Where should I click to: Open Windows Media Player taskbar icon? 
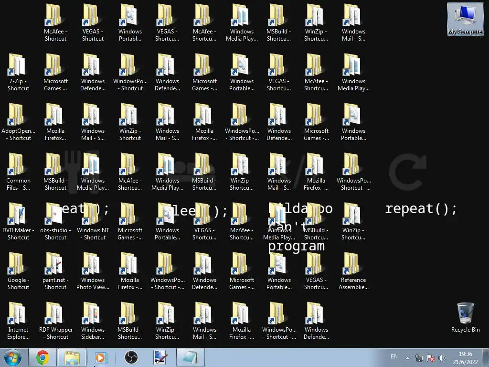(101, 357)
